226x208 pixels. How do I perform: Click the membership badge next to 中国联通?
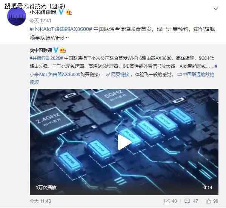click(x=63, y=50)
